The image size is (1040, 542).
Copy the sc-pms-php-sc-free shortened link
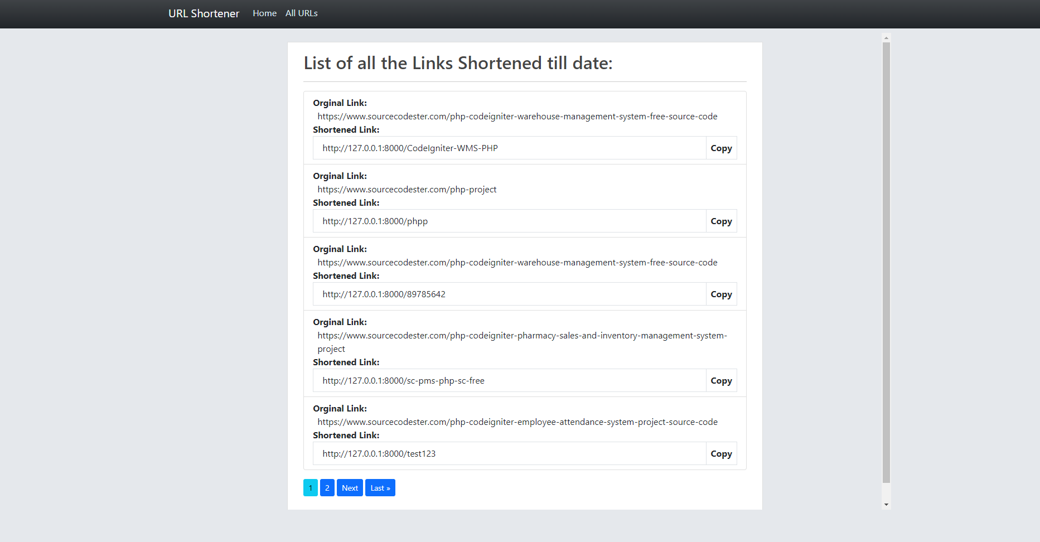pyautogui.click(x=721, y=380)
